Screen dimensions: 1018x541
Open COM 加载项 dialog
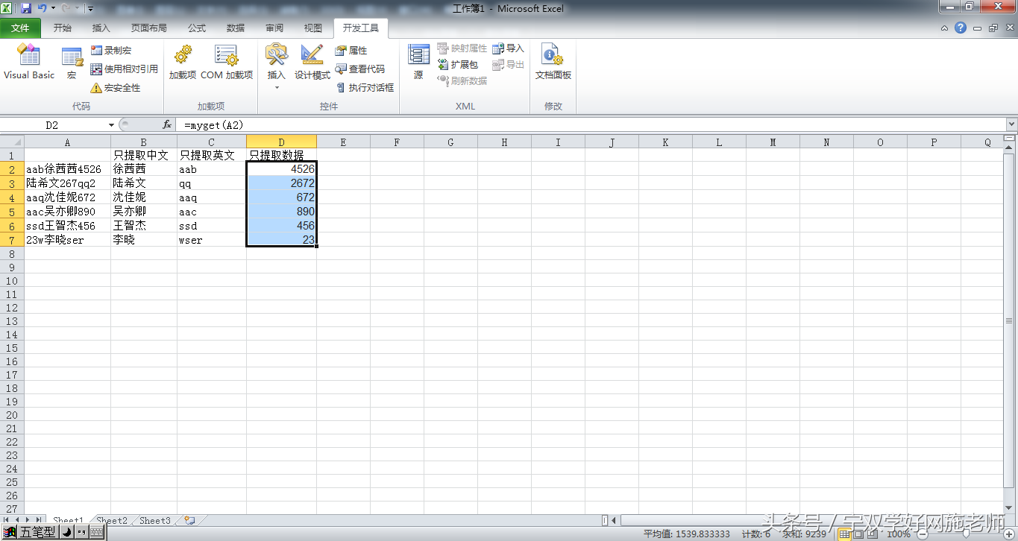(x=227, y=63)
